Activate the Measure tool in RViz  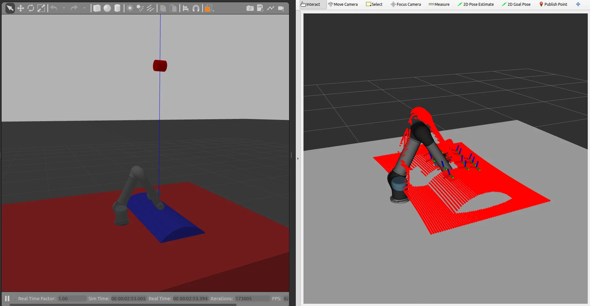click(x=439, y=4)
